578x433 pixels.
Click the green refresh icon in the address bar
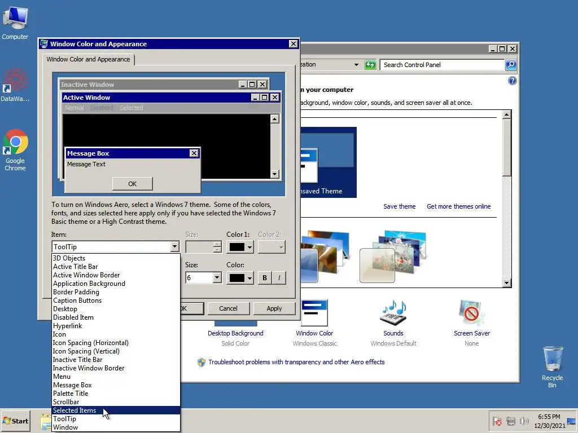pyautogui.click(x=370, y=65)
